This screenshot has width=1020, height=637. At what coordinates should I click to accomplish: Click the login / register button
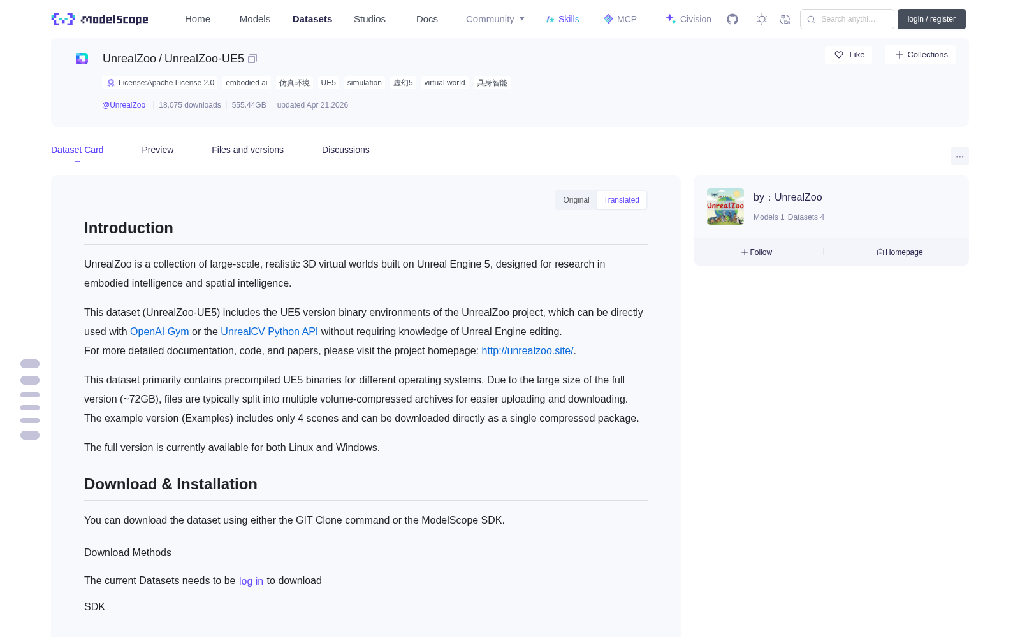pyautogui.click(x=931, y=19)
